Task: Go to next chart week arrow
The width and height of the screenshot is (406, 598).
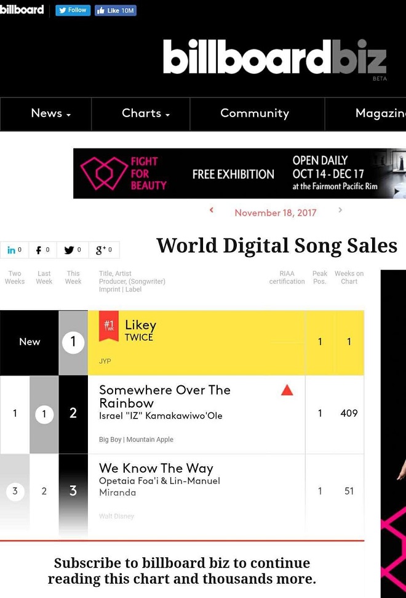Action: (340, 210)
